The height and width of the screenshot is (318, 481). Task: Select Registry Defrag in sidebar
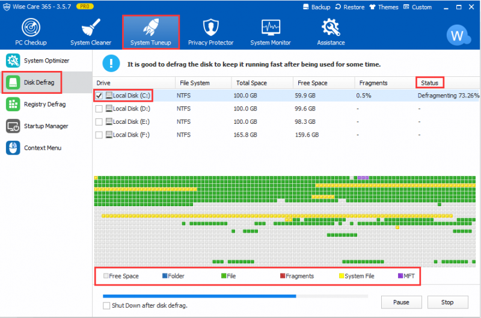coord(46,104)
